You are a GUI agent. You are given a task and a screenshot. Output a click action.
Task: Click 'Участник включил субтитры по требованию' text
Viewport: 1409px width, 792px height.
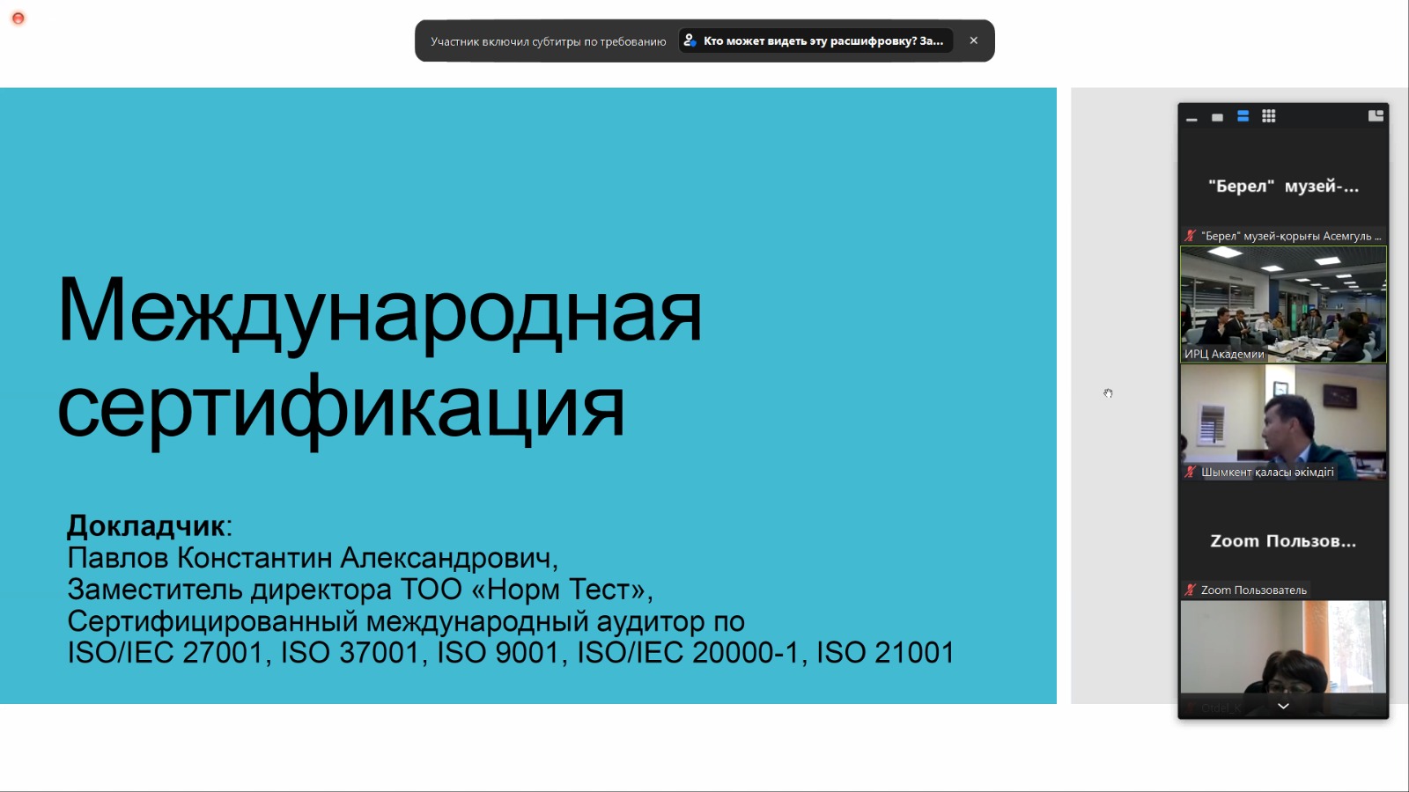[548, 41]
